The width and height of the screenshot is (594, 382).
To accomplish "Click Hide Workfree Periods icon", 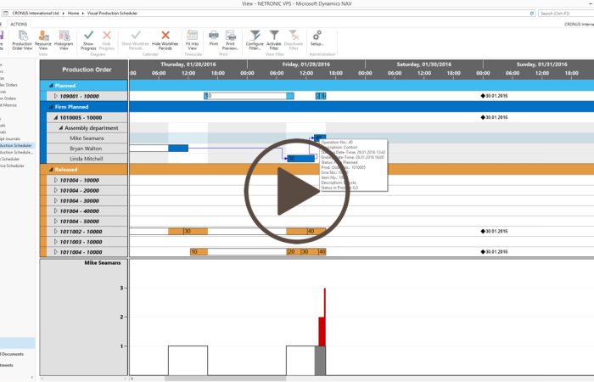I will point(165,36).
